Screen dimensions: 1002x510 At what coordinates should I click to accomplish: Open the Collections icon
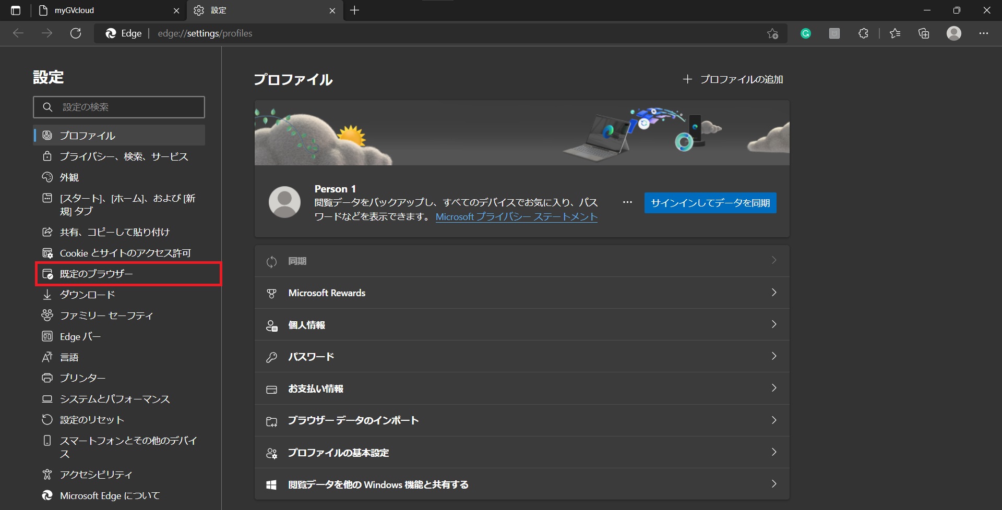[924, 33]
